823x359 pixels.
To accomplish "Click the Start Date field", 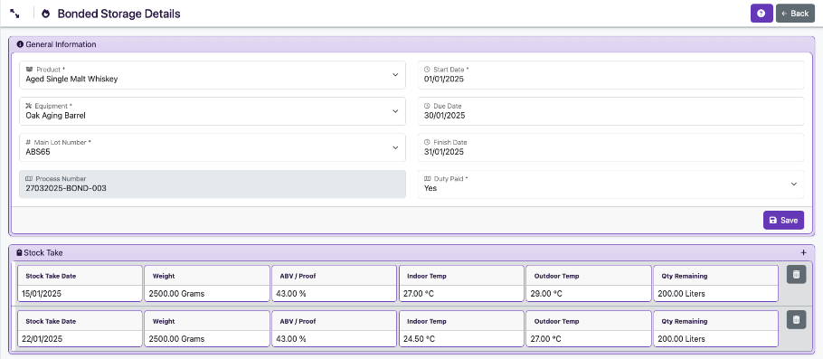I will point(611,75).
